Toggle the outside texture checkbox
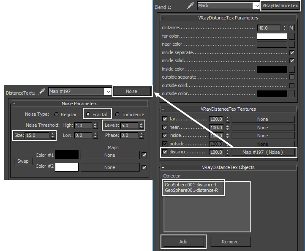The width and height of the screenshot is (305, 251). coord(165,144)
